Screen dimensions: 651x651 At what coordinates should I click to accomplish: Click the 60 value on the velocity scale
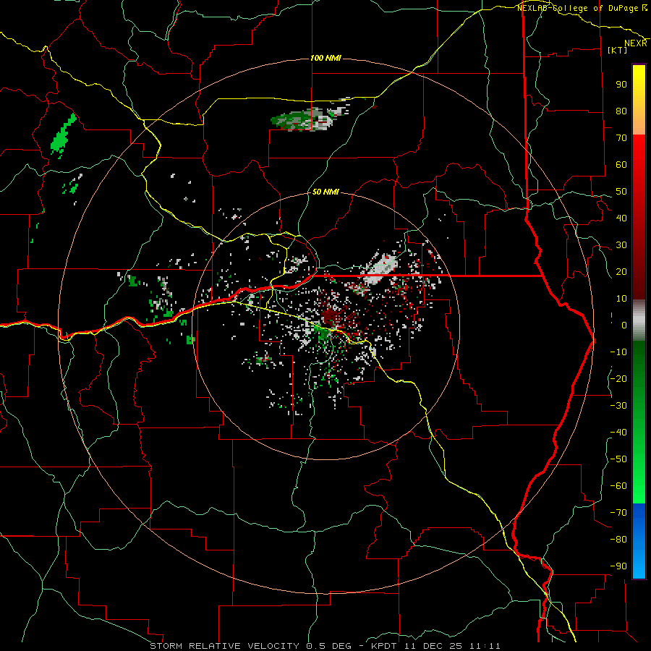click(x=621, y=164)
